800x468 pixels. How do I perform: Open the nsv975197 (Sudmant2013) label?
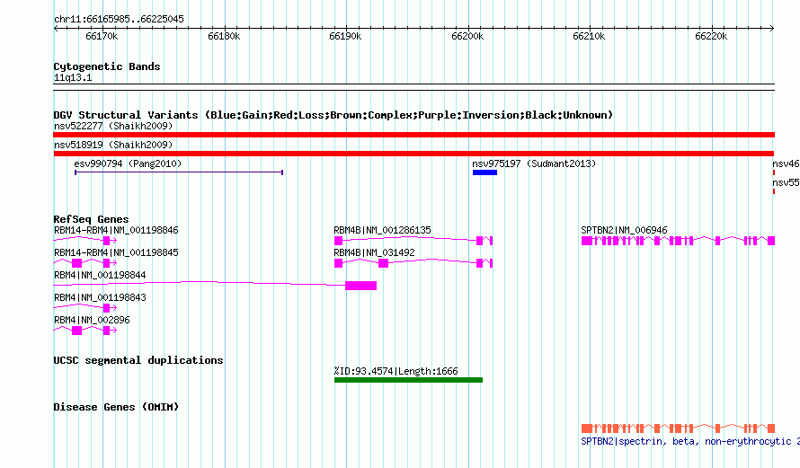coord(534,163)
